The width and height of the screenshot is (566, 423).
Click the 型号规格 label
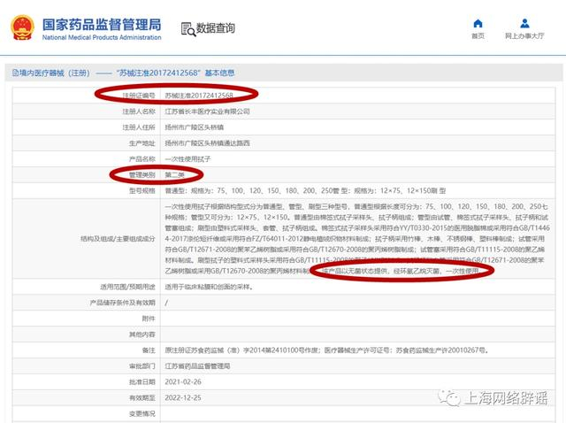point(141,191)
